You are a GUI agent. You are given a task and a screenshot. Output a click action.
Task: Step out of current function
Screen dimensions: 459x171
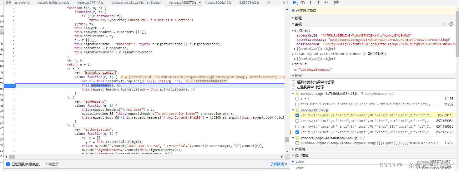318,2
